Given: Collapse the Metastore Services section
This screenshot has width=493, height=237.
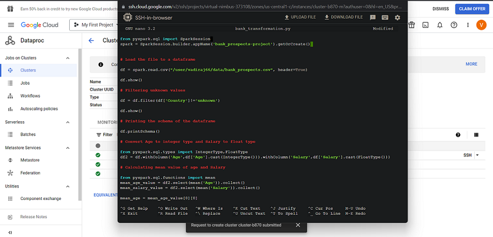Looking at the screenshot, I should [68, 148].
